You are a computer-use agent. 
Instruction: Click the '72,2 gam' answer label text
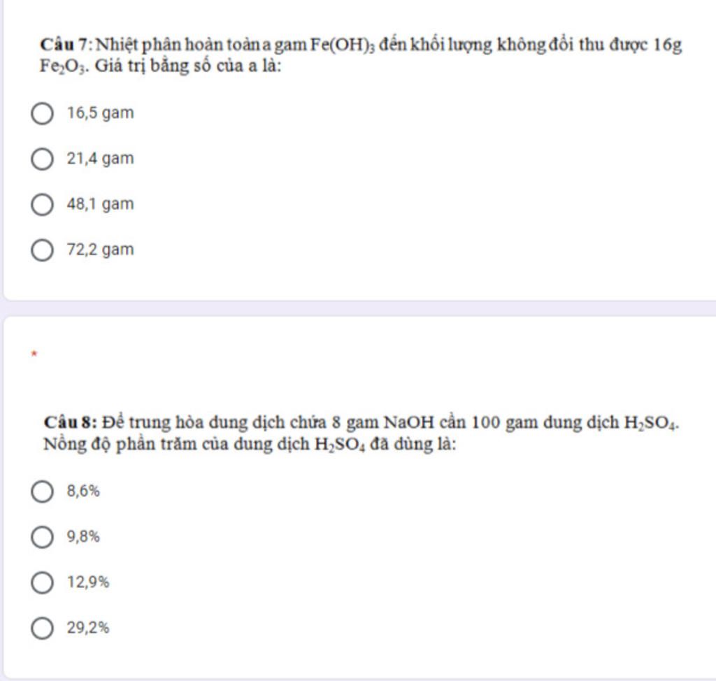101,250
